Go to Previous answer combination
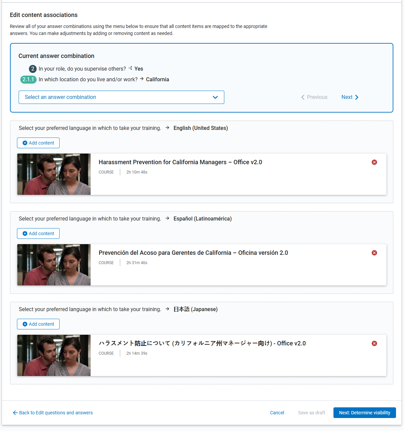The width and height of the screenshot is (404, 431). tap(314, 97)
